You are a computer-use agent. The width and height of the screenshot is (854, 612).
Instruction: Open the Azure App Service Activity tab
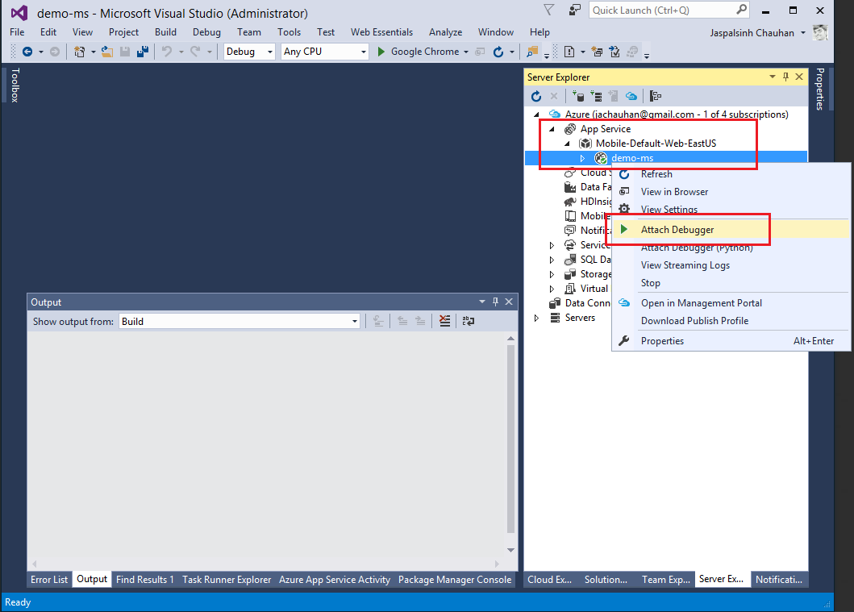click(x=335, y=579)
